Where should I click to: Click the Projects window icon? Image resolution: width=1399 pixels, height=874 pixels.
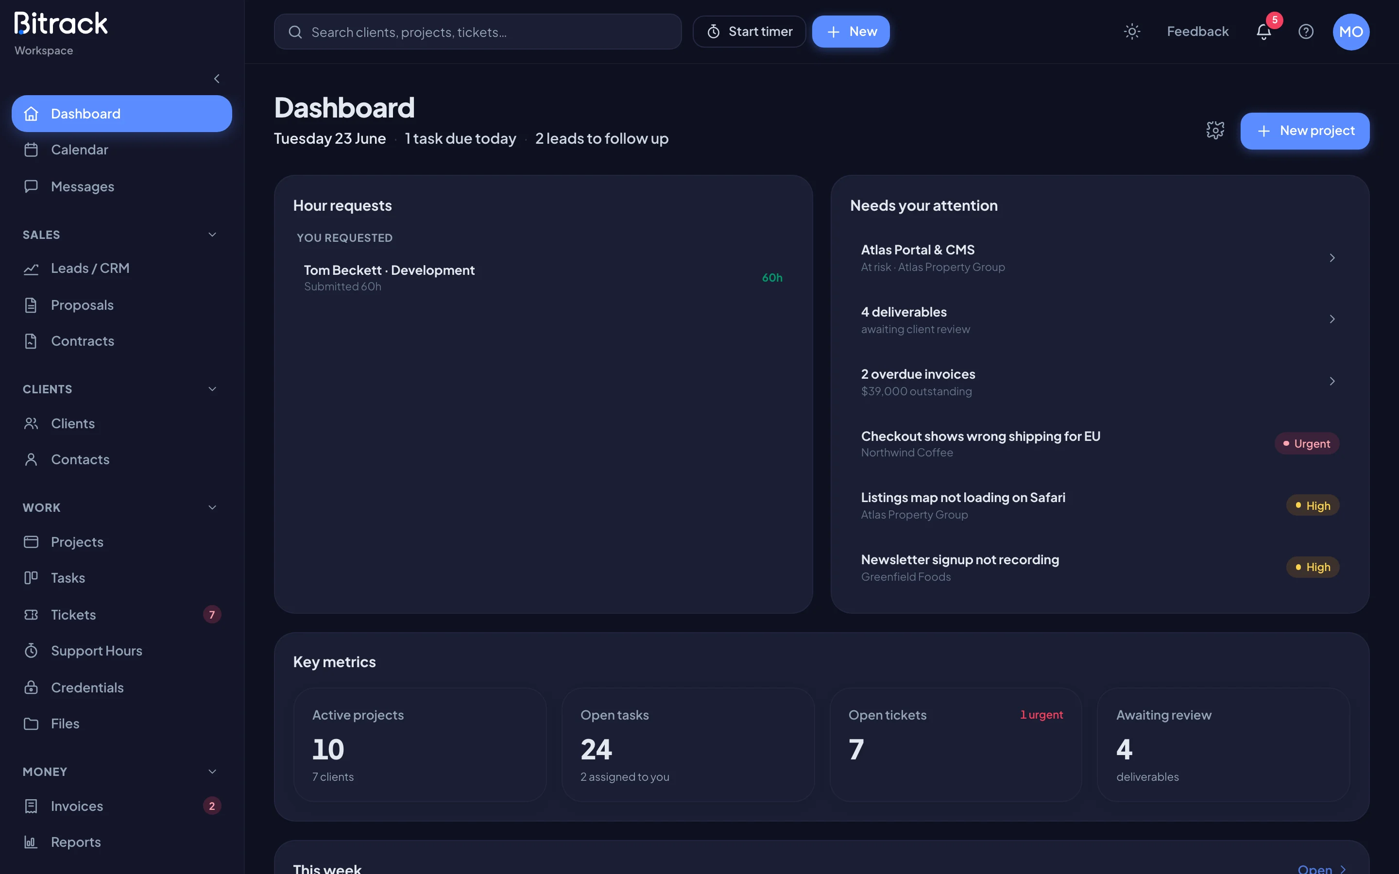pyautogui.click(x=31, y=541)
